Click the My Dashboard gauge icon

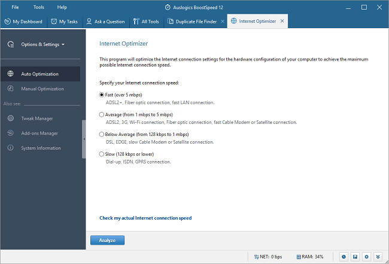click(7, 22)
